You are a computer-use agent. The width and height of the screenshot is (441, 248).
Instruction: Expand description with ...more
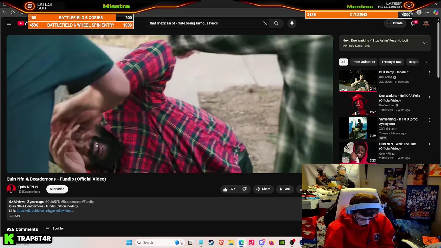click(x=14, y=216)
